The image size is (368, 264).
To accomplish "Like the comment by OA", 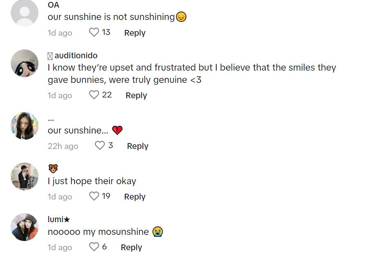I will click(x=94, y=33).
